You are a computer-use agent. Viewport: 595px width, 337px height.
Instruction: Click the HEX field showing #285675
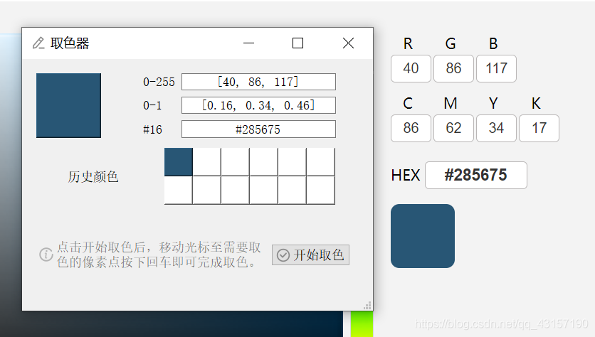[475, 176]
